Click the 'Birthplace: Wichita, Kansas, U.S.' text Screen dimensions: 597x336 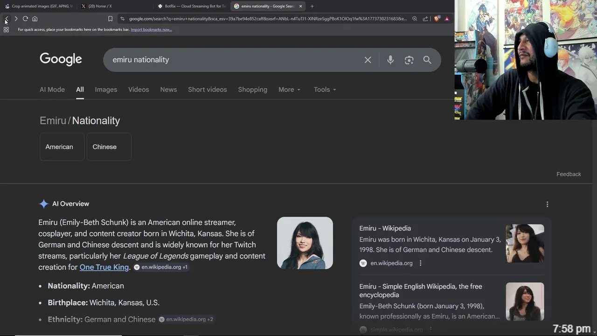pos(104,303)
